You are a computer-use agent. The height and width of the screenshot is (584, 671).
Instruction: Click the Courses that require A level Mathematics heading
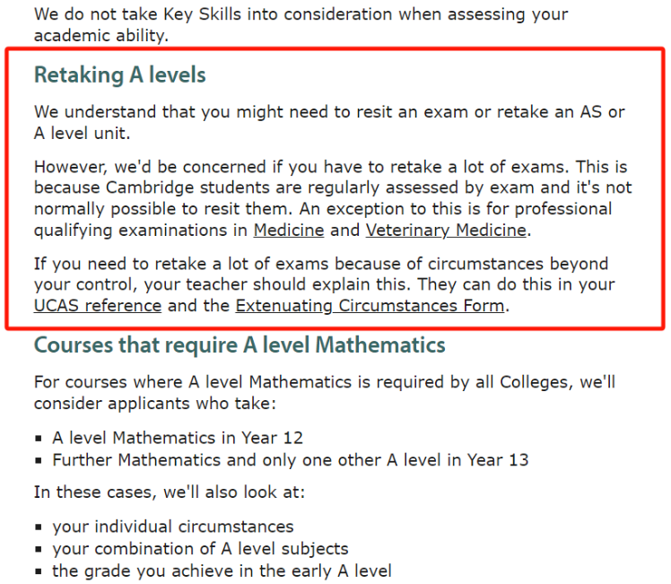coord(240,344)
